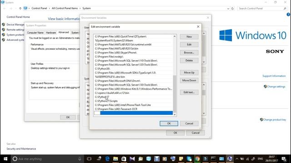Viewport: 291px width, 163px height.
Task: Select the Advanced tab in System Properties
Action: [x=64, y=32]
